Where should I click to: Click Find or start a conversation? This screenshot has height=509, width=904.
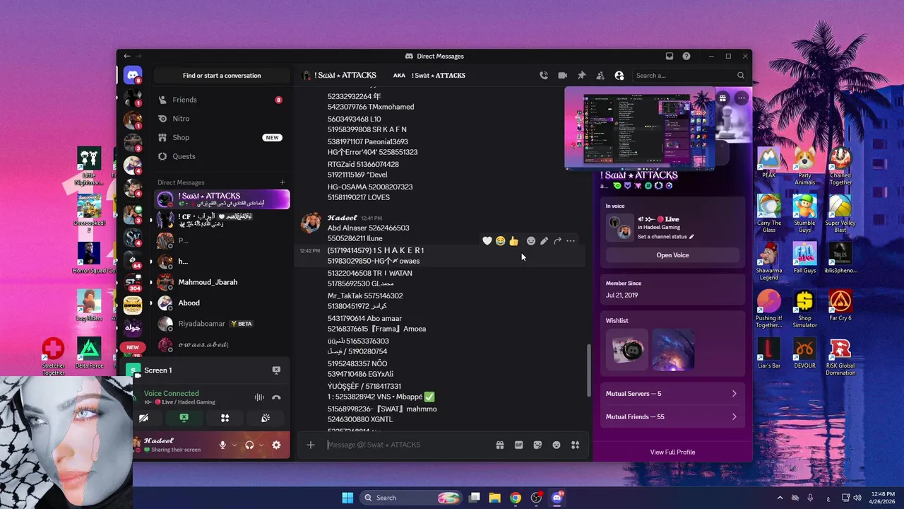tap(222, 76)
